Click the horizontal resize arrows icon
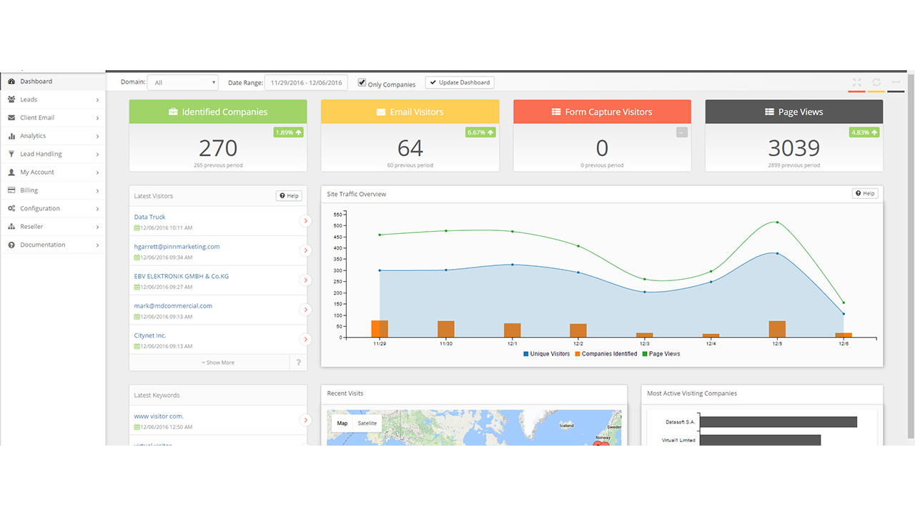 [x=896, y=82]
